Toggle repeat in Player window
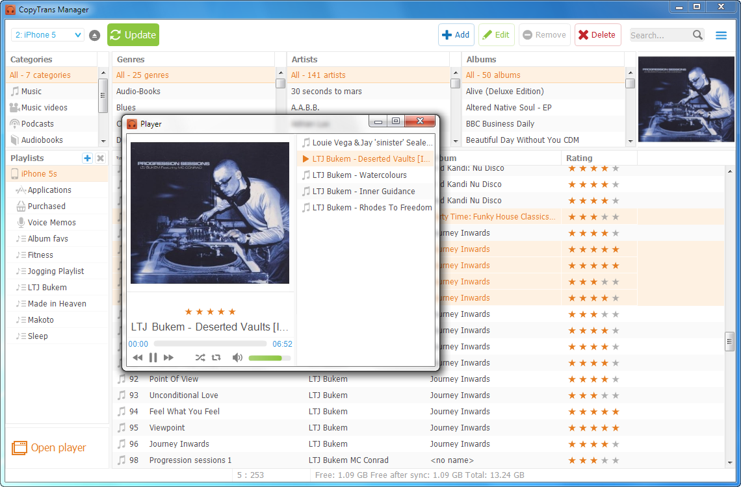The height and width of the screenshot is (487, 741). tap(216, 358)
